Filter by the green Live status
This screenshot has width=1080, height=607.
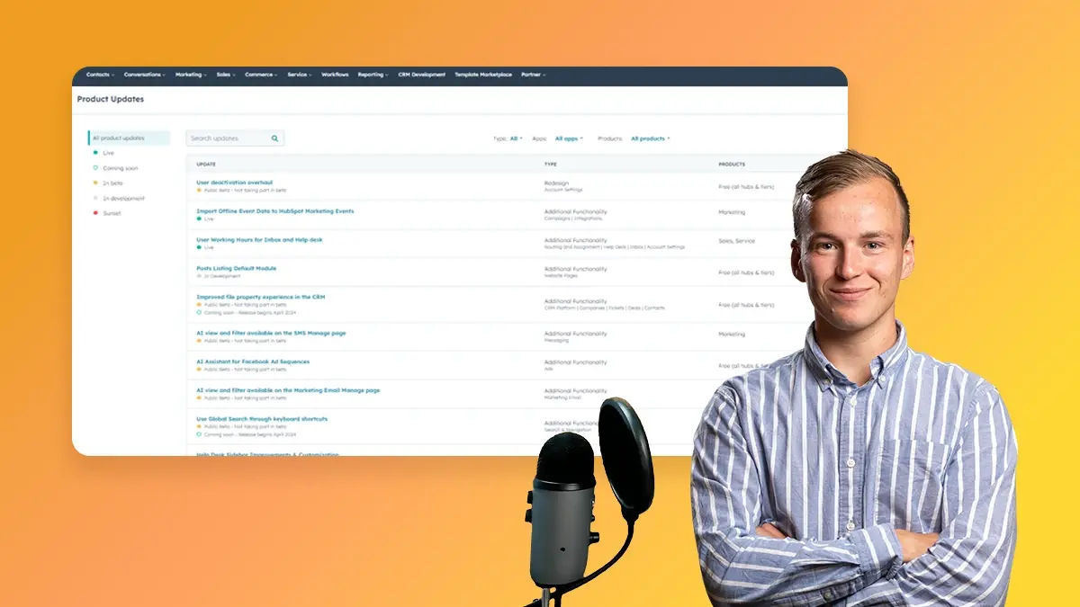click(108, 153)
